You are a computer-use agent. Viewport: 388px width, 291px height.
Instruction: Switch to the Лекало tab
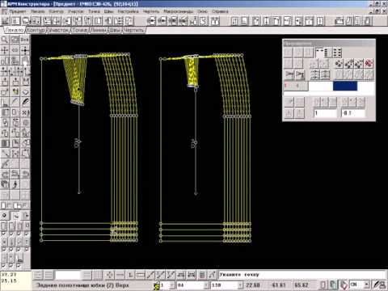[x=14, y=30]
